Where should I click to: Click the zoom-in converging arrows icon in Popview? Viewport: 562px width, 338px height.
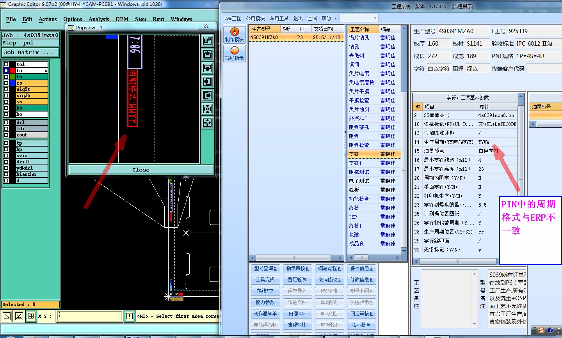pyautogui.click(x=207, y=109)
